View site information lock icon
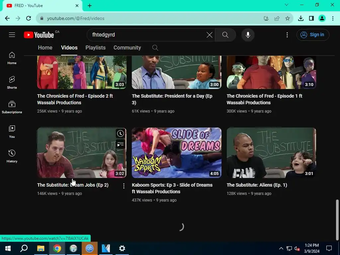Screen dimensions: 340x255 [x=42, y=19]
